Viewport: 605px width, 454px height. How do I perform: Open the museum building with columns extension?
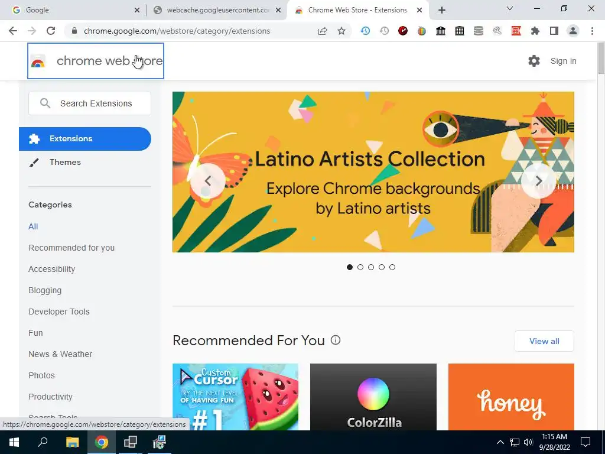click(x=441, y=31)
